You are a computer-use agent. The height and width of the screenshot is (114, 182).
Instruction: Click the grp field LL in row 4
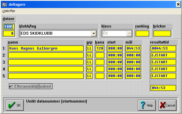(90, 69)
